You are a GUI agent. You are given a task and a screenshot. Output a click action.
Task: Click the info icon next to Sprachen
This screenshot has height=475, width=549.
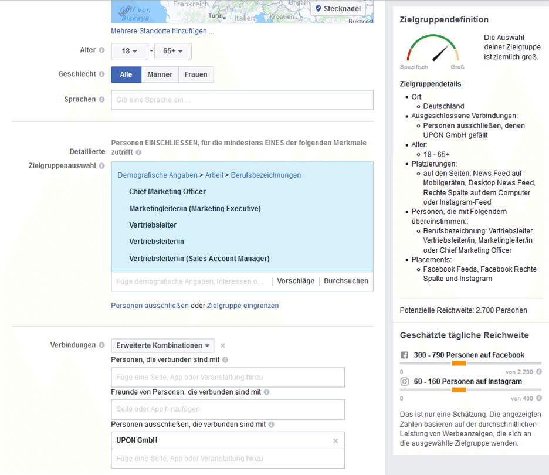(102, 100)
